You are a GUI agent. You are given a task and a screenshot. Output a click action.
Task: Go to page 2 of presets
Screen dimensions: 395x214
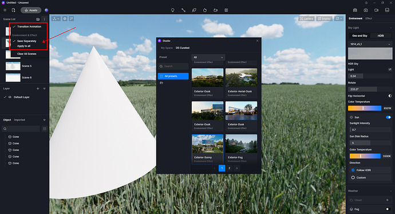point(229,168)
